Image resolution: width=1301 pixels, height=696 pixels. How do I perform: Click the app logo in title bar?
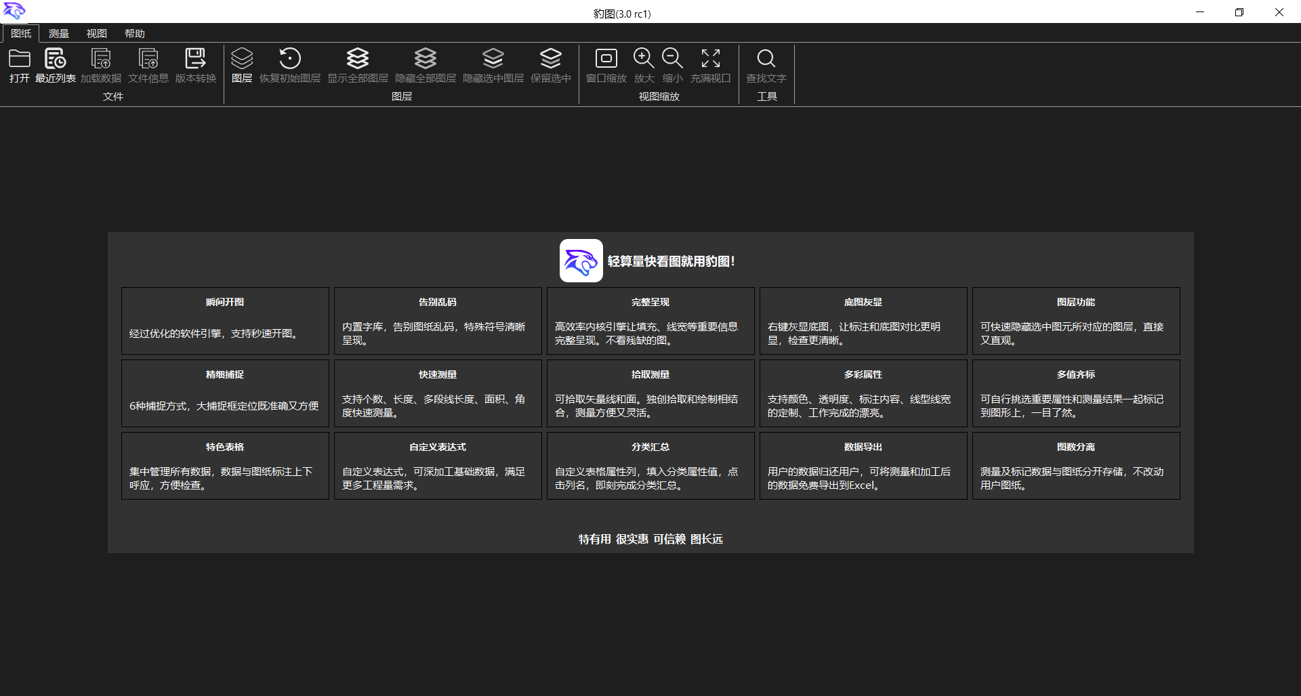tap(14, 11)
